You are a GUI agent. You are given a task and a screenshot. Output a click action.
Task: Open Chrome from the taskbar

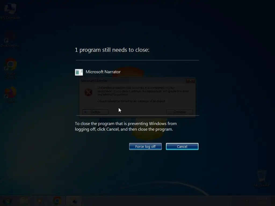coord(57,201)
